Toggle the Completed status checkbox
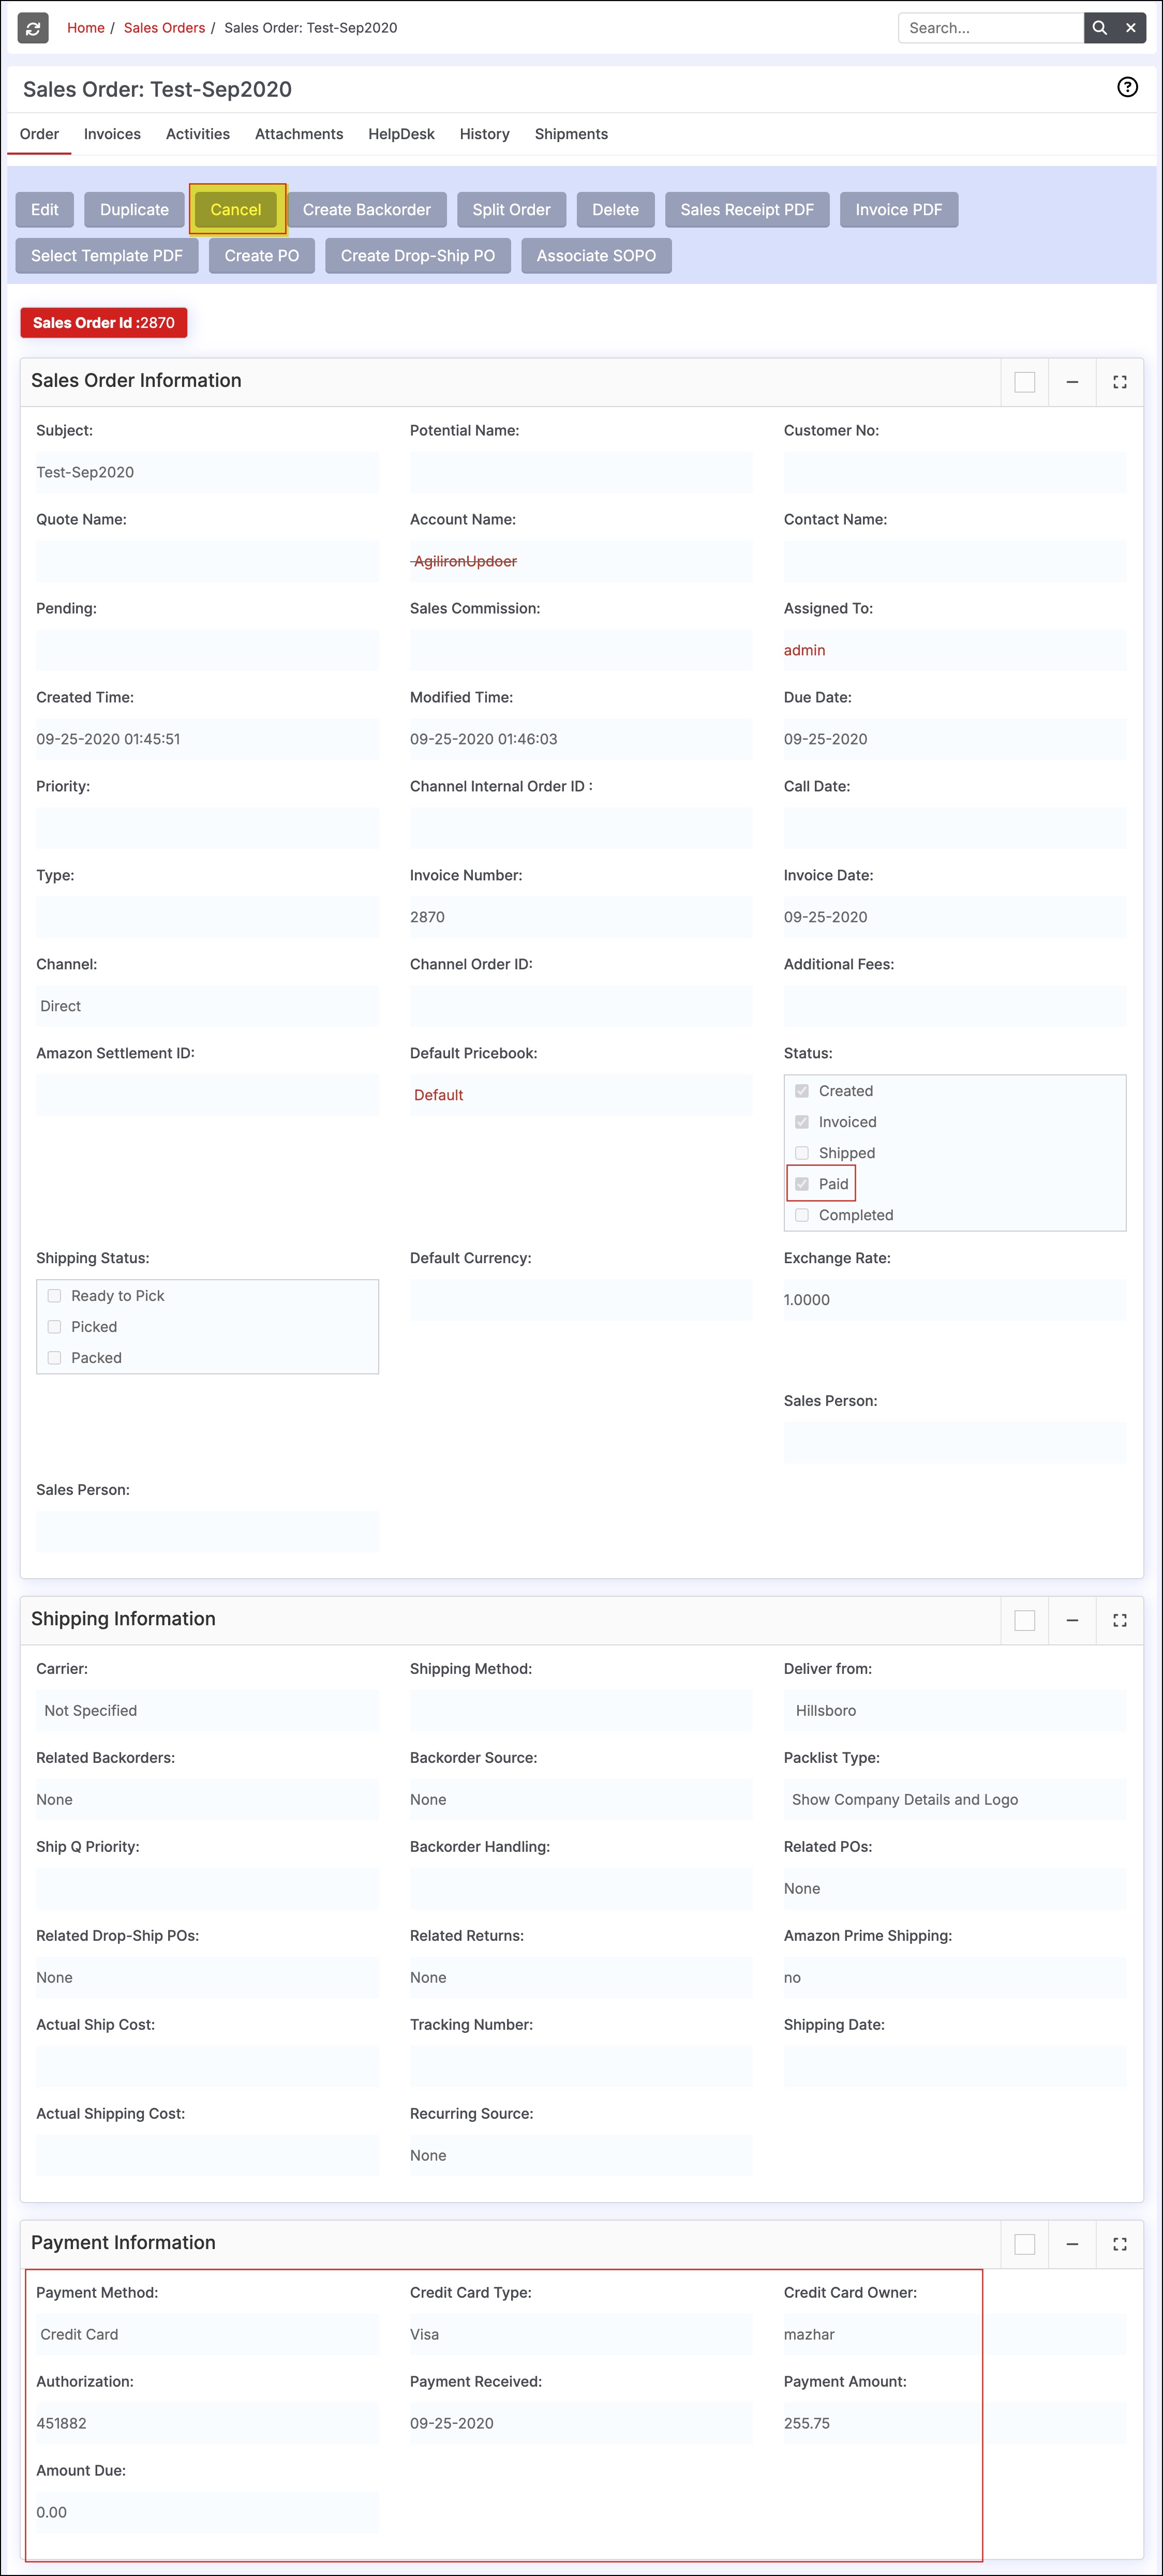The width and height of the screenshot is (1163, 2576). click(x=802, y=1215)
